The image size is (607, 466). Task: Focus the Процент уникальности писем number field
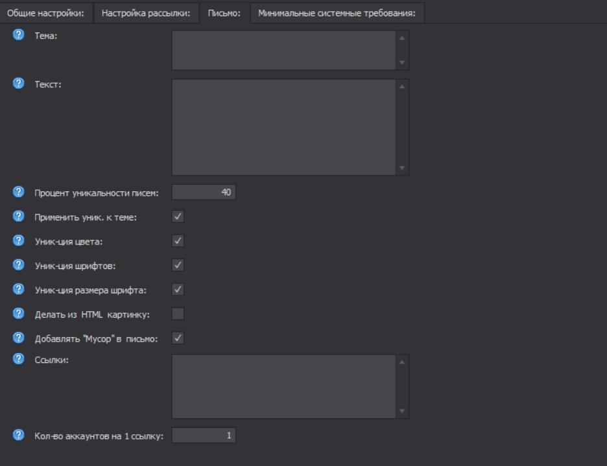204,192
